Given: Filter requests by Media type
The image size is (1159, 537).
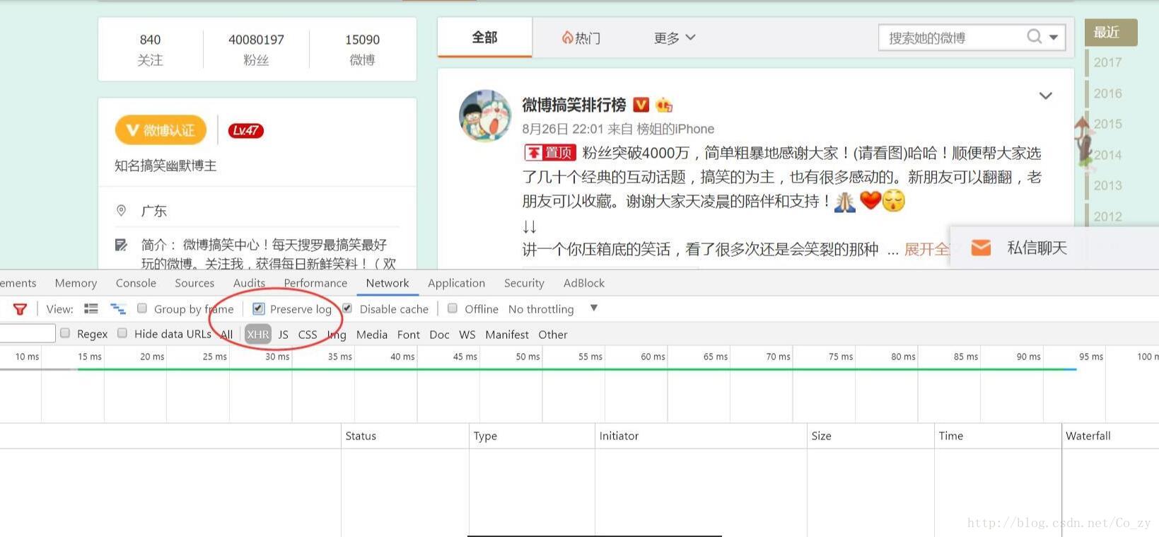Looking at the screenshot, I should tap(372, 335).
